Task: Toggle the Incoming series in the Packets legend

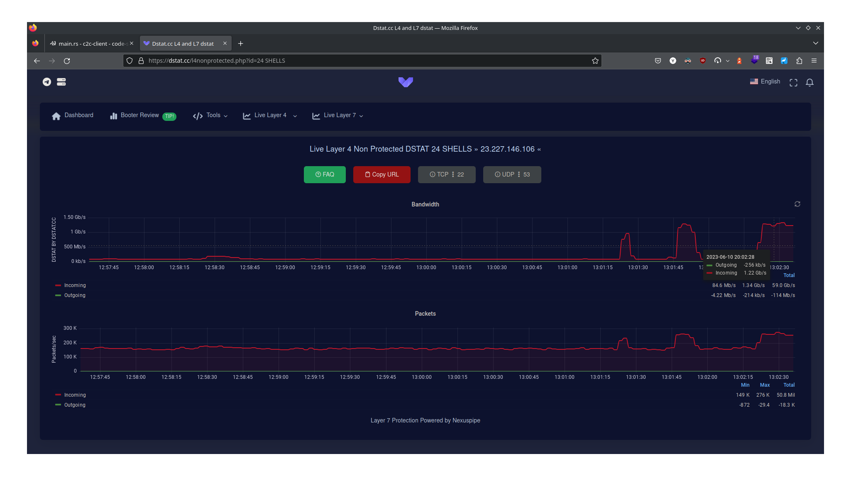Action: pyautogui.click(x=75, y=395)
